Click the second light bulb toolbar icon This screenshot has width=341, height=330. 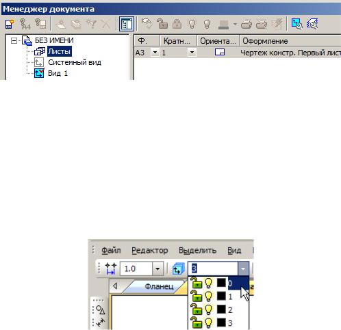pos(207,24)
